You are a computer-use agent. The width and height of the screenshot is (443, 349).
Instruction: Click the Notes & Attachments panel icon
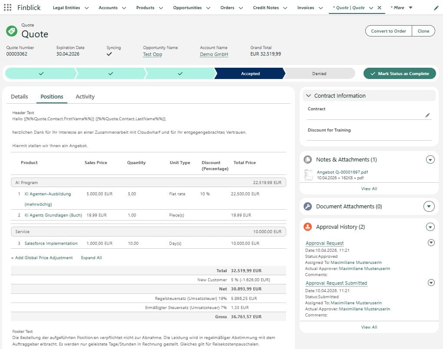307,160
